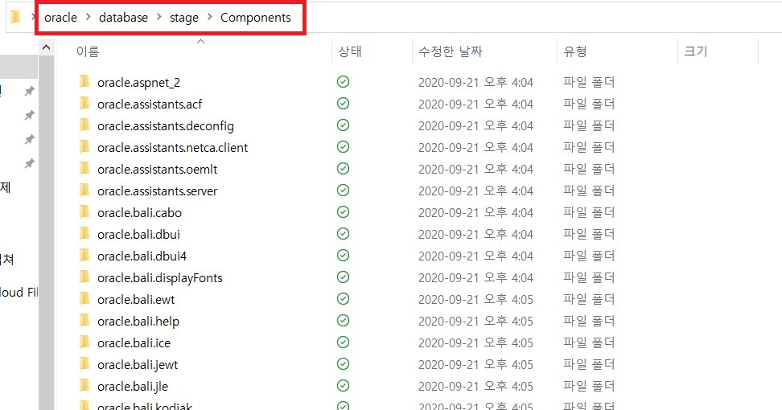Click 파일 폴더 type of oracle.bali.jewt
This screenshot has width=782, height=410.
pyautogui.click(x=589, y=365)
